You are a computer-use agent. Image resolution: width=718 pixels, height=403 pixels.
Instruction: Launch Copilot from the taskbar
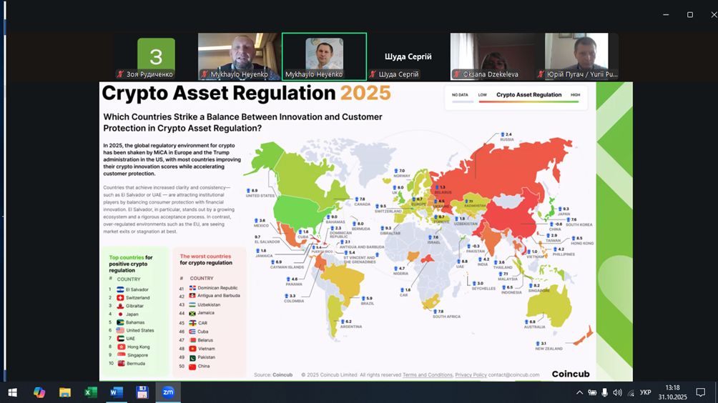[39, 392]
